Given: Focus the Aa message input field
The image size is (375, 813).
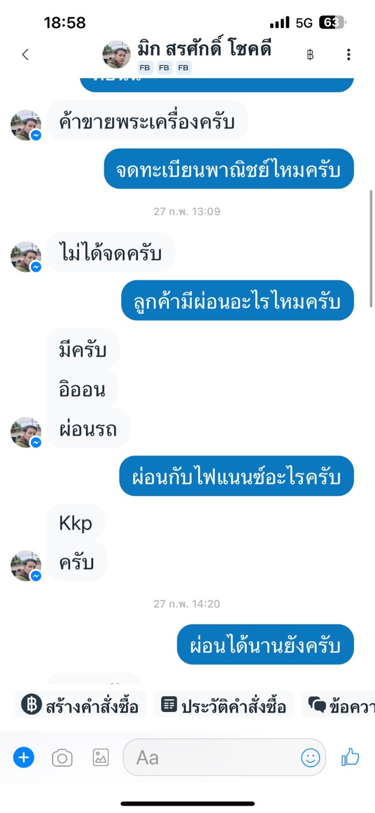Looking at the screenshot, I should pyautogui.click(x=224, y=758).
